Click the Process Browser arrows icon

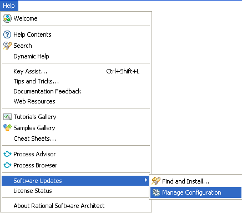[x=7, y=165]
